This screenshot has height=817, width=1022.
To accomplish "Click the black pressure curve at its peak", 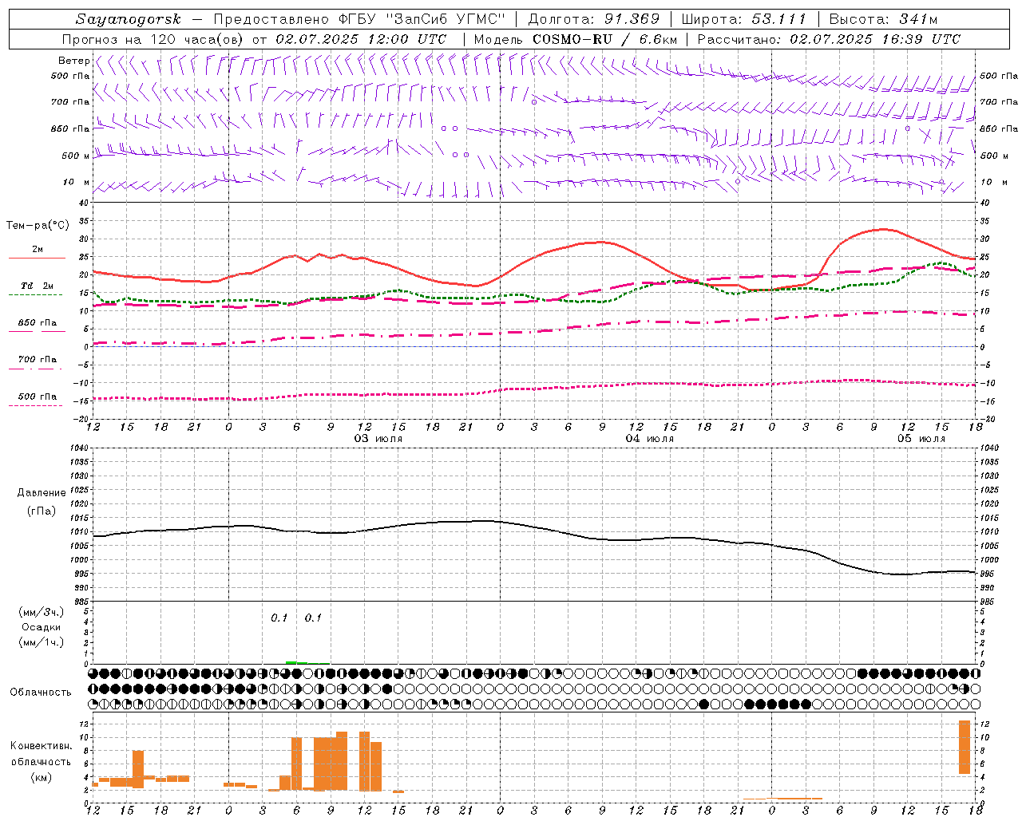I will pyautogui.click(x=483, y=521).
